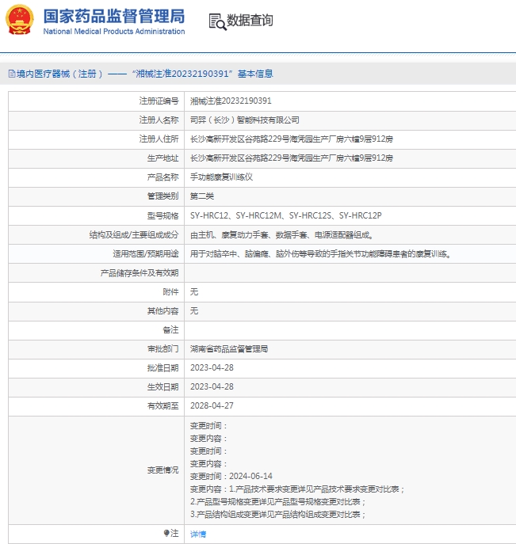This screenshot has width=516, height=544.
Task: Click the national emblem logo
Action: (x=20, y=20)
